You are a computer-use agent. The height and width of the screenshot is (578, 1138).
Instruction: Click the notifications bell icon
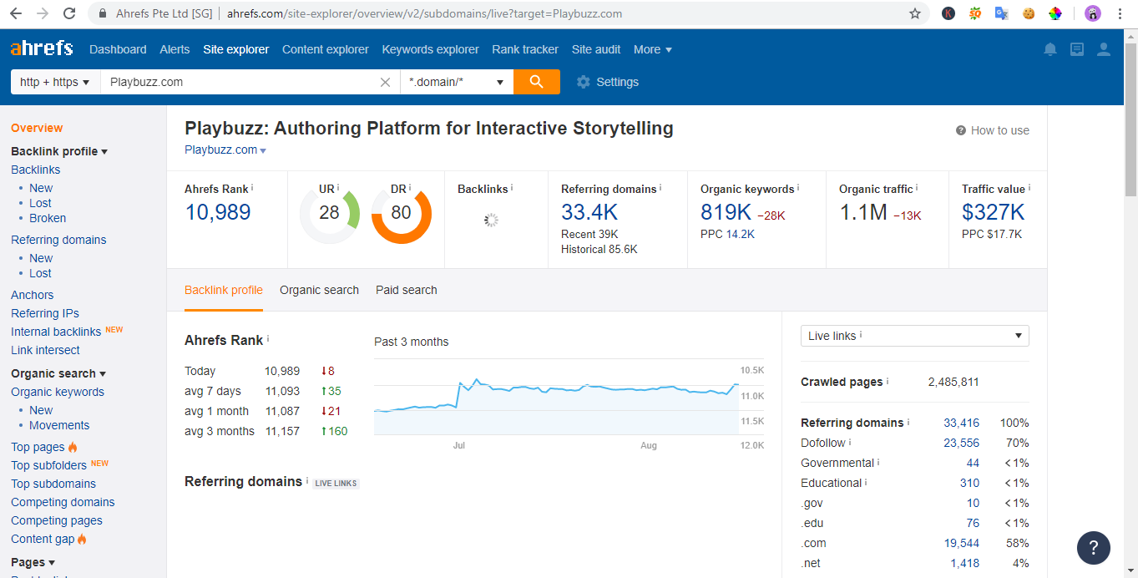[1049, 49]
